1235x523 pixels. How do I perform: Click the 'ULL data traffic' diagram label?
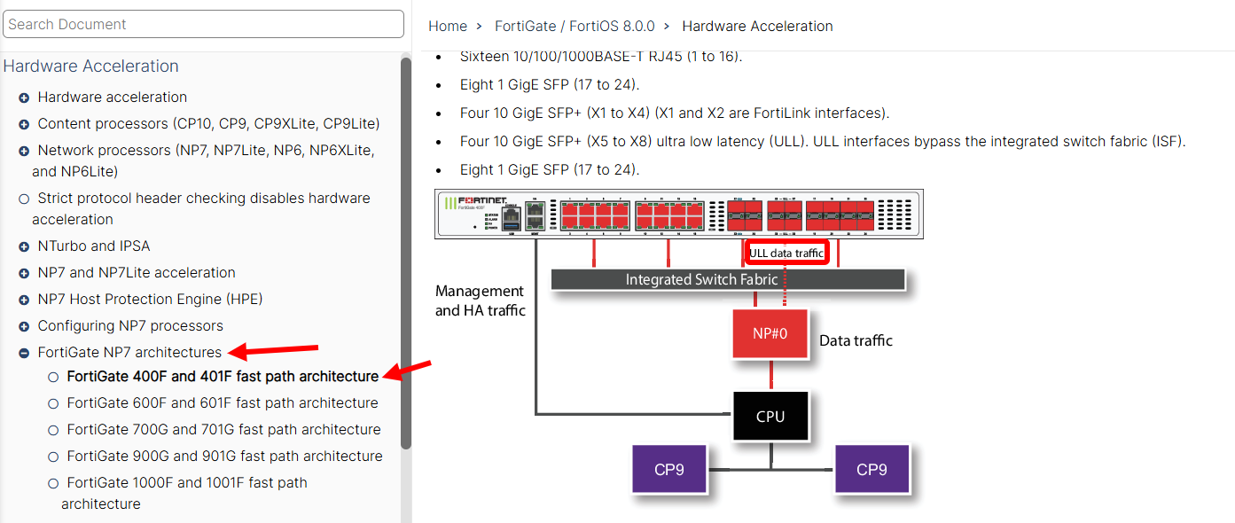coord(786,253)
